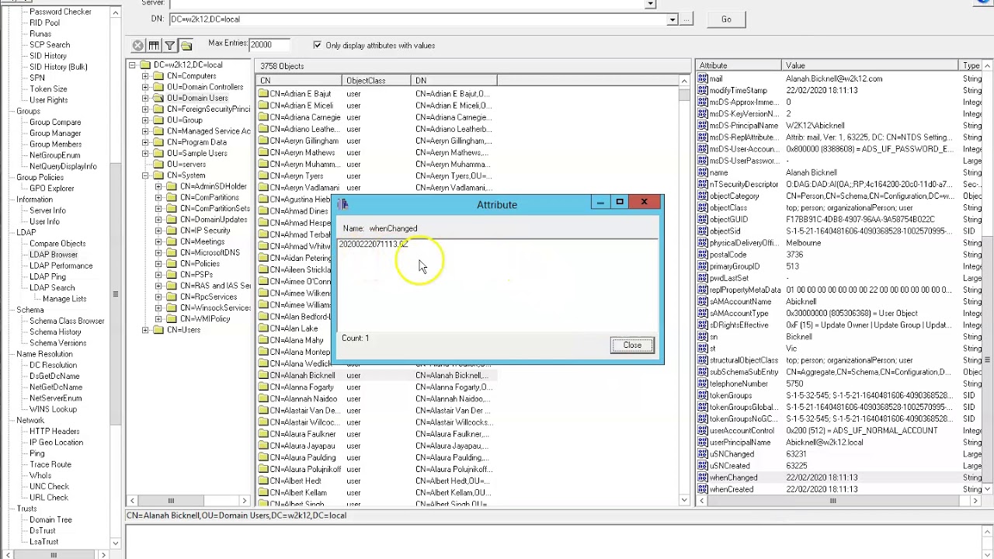Screen dimensions: 994x559
Task: Expand the OU=Domain Users node
Action: (145, 98)
